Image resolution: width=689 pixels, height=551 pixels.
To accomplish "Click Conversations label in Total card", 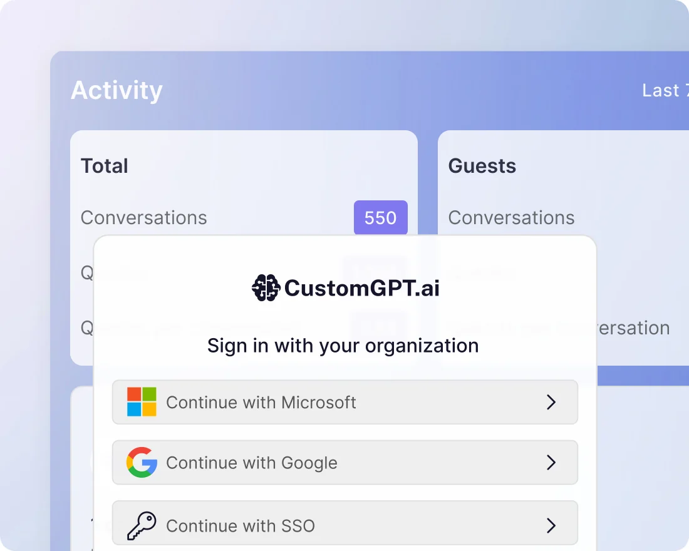I will (143, 217).
